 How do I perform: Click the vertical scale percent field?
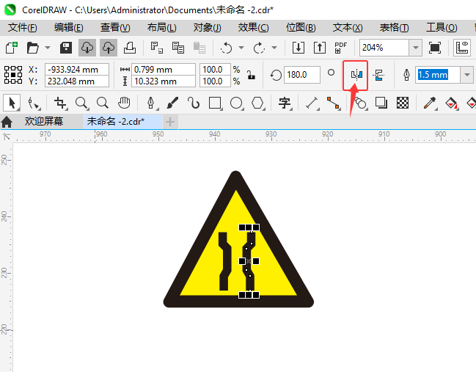[215, 81]
